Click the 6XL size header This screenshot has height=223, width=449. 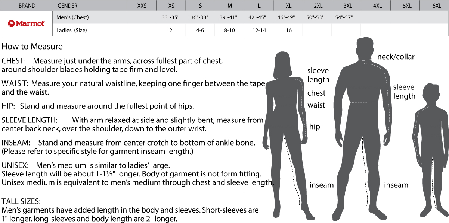(x=436, y=6)
